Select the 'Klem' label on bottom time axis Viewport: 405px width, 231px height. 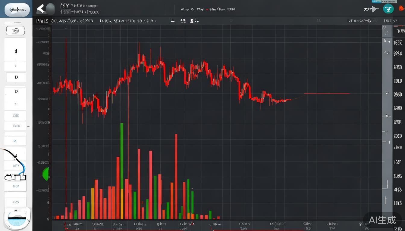pos(77,224)
